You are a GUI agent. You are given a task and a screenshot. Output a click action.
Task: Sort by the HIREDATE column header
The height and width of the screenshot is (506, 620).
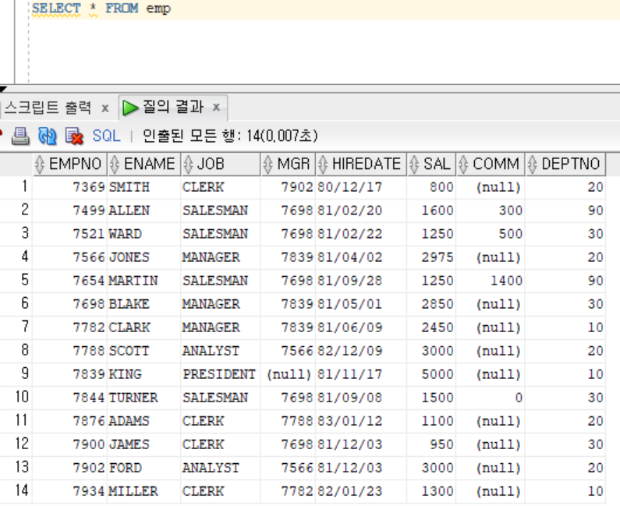(365, 164)
